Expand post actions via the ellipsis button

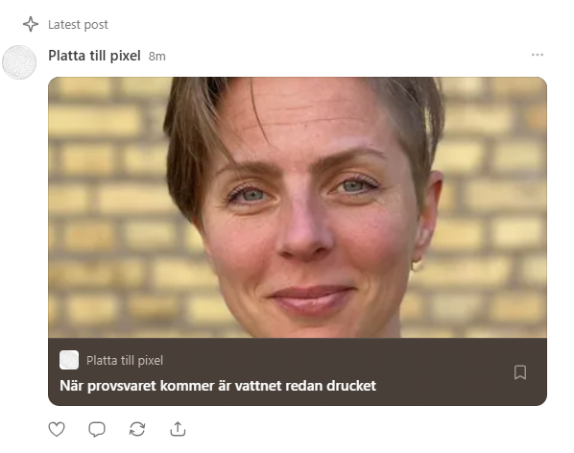[537, 55]
